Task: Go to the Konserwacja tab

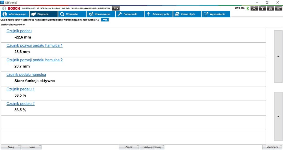Action: [101, 14]
